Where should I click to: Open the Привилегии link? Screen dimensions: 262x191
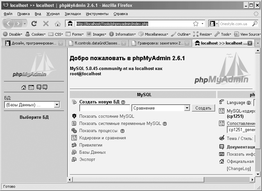click(x=91, y=145)
